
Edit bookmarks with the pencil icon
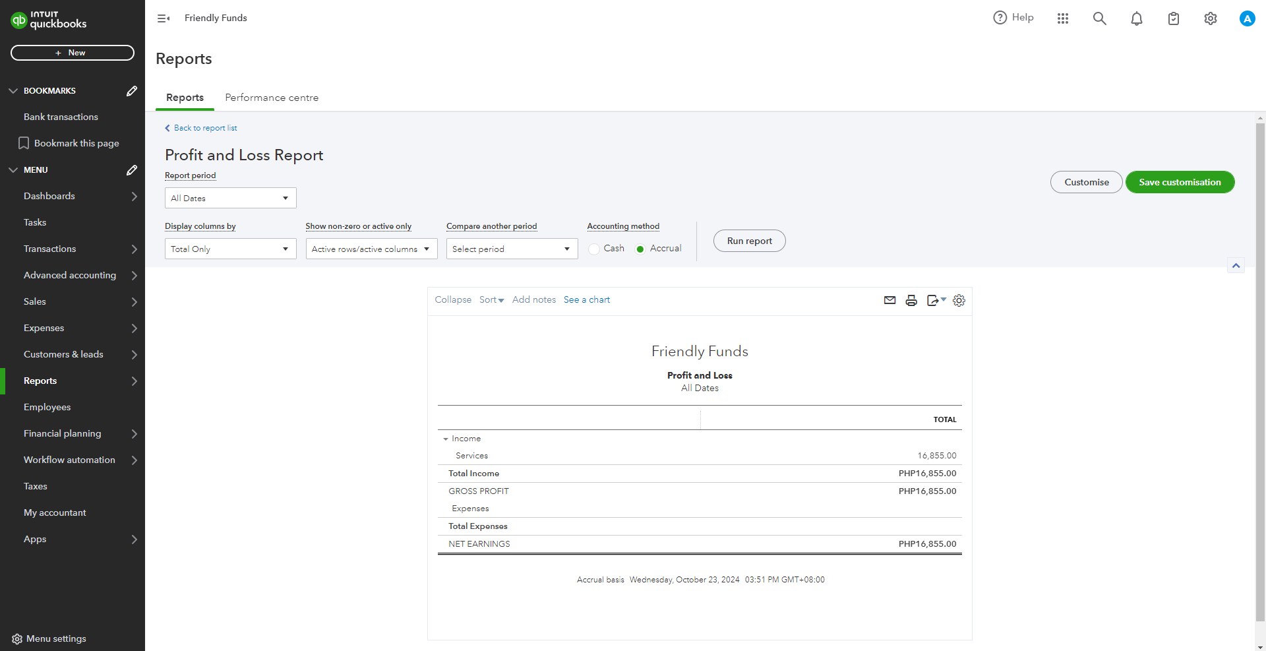tap(132, 91)
